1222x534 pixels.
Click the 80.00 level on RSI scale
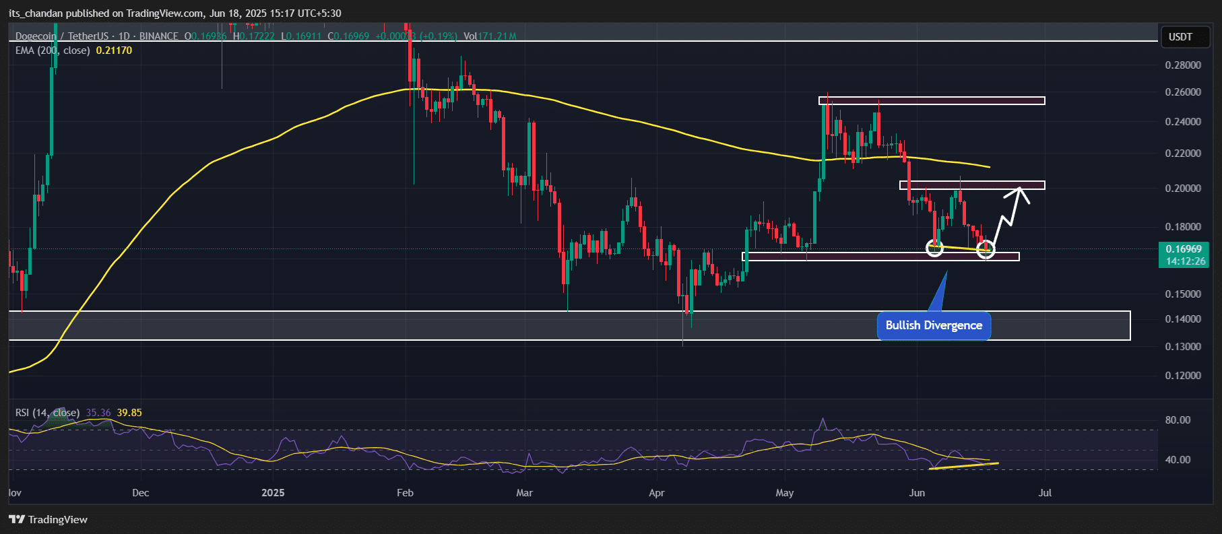coord(1178,420)
